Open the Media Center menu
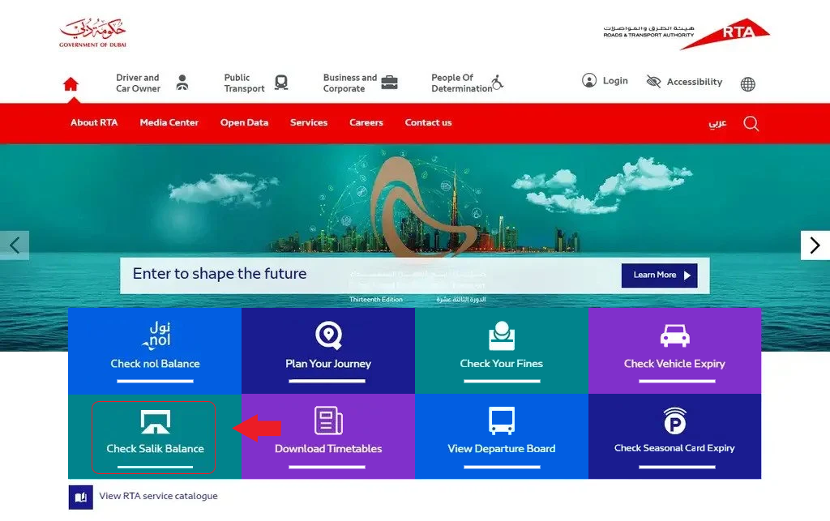Viewport: 830px width, 521px height. coord(169,122)
